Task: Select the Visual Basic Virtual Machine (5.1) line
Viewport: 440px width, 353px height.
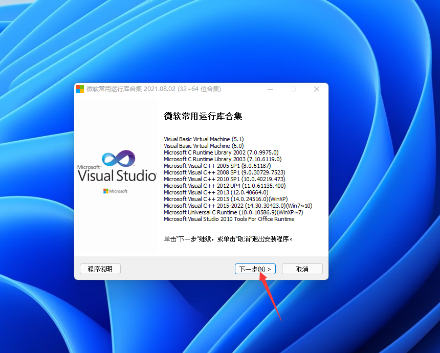Action: 204,139
